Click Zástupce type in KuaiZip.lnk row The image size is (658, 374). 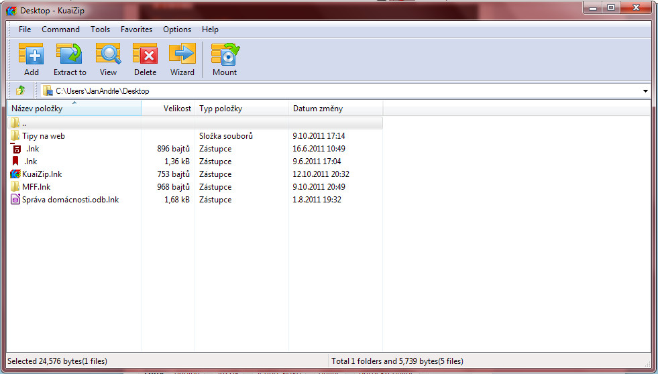215,174
